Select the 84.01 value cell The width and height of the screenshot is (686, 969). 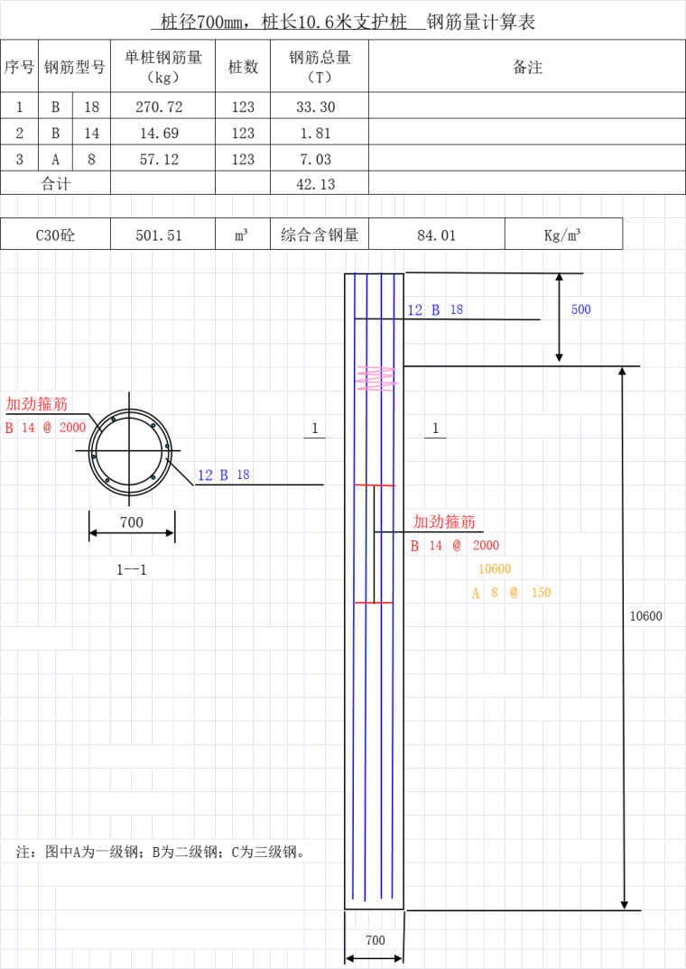436,235
